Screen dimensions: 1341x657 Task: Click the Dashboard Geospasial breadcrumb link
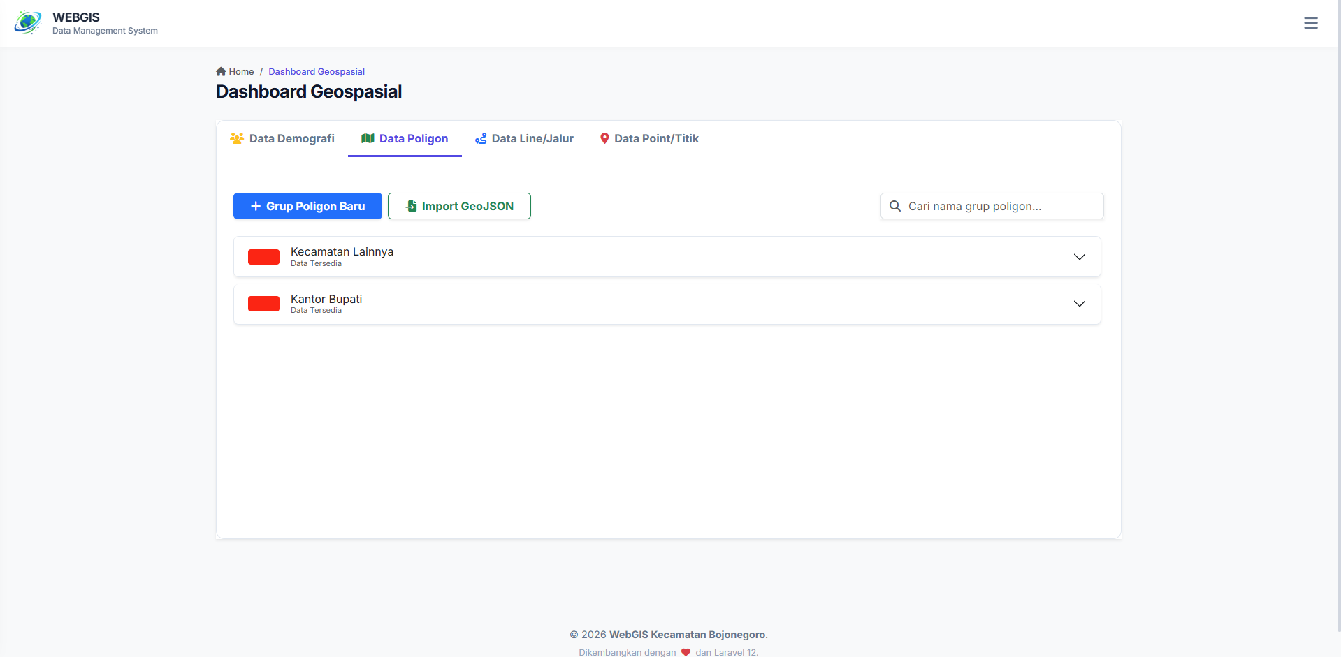coord(317,71)
